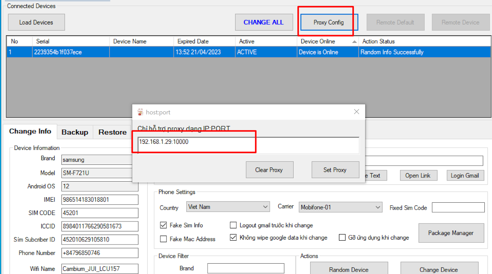Close the host:port dialog
This screenshot has width=492, height=274.
356,112
